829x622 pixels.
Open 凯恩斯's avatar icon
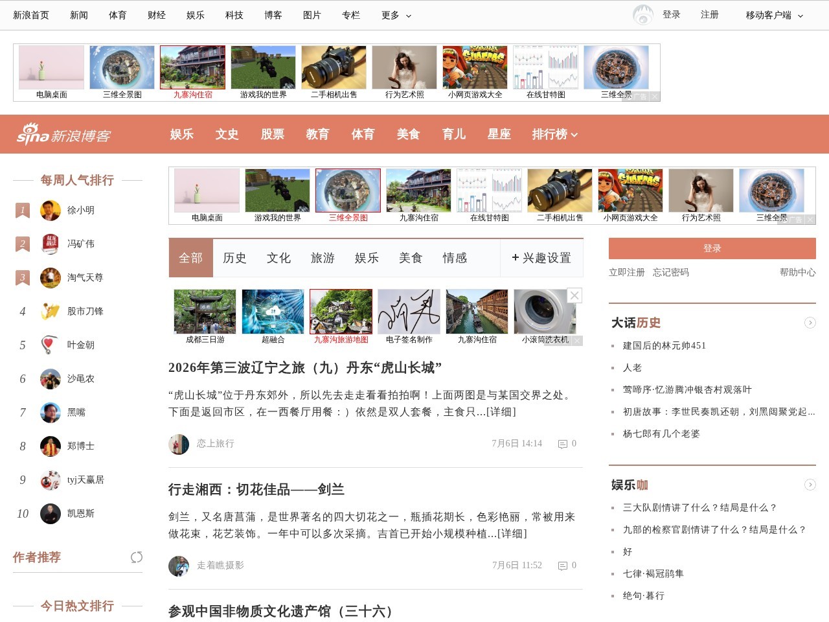(x=51, y=513)
